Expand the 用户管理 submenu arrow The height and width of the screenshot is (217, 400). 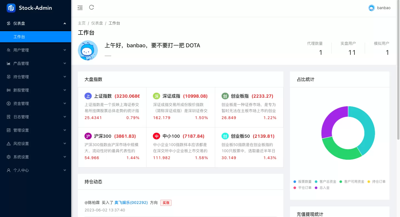point(65,50)
